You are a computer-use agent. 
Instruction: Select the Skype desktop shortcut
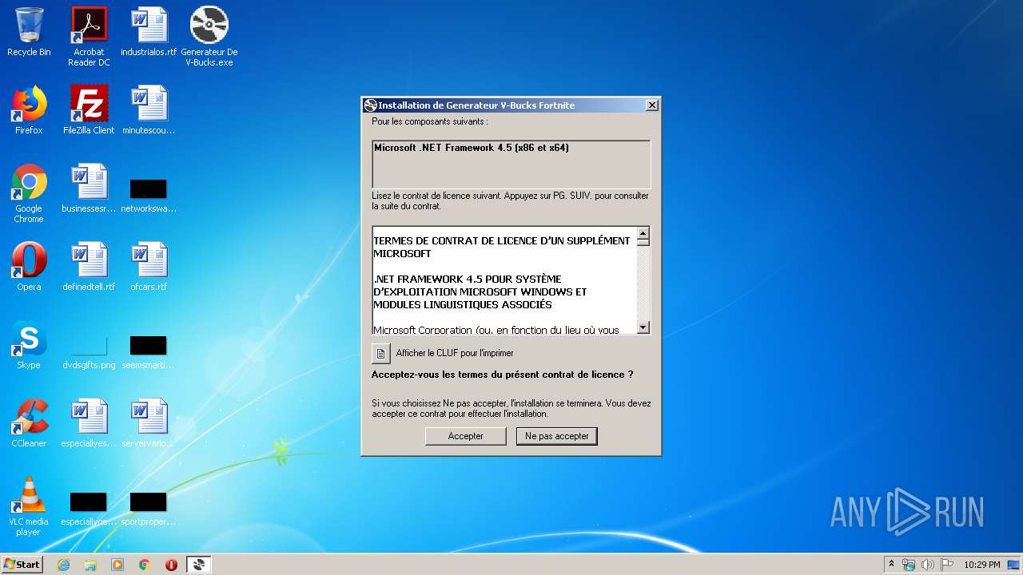click(x=29, y=345)
